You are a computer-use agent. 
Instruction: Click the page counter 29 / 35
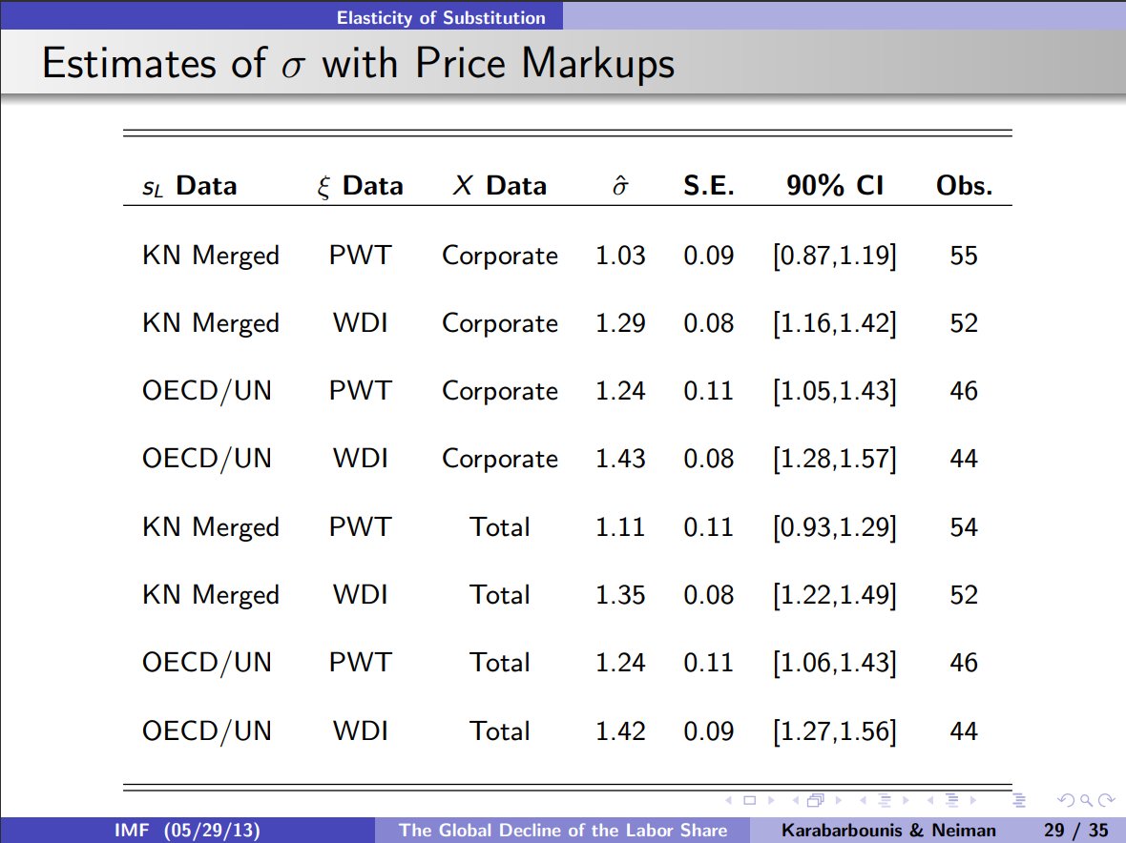pyautogui.click(x=1075, y=830)
